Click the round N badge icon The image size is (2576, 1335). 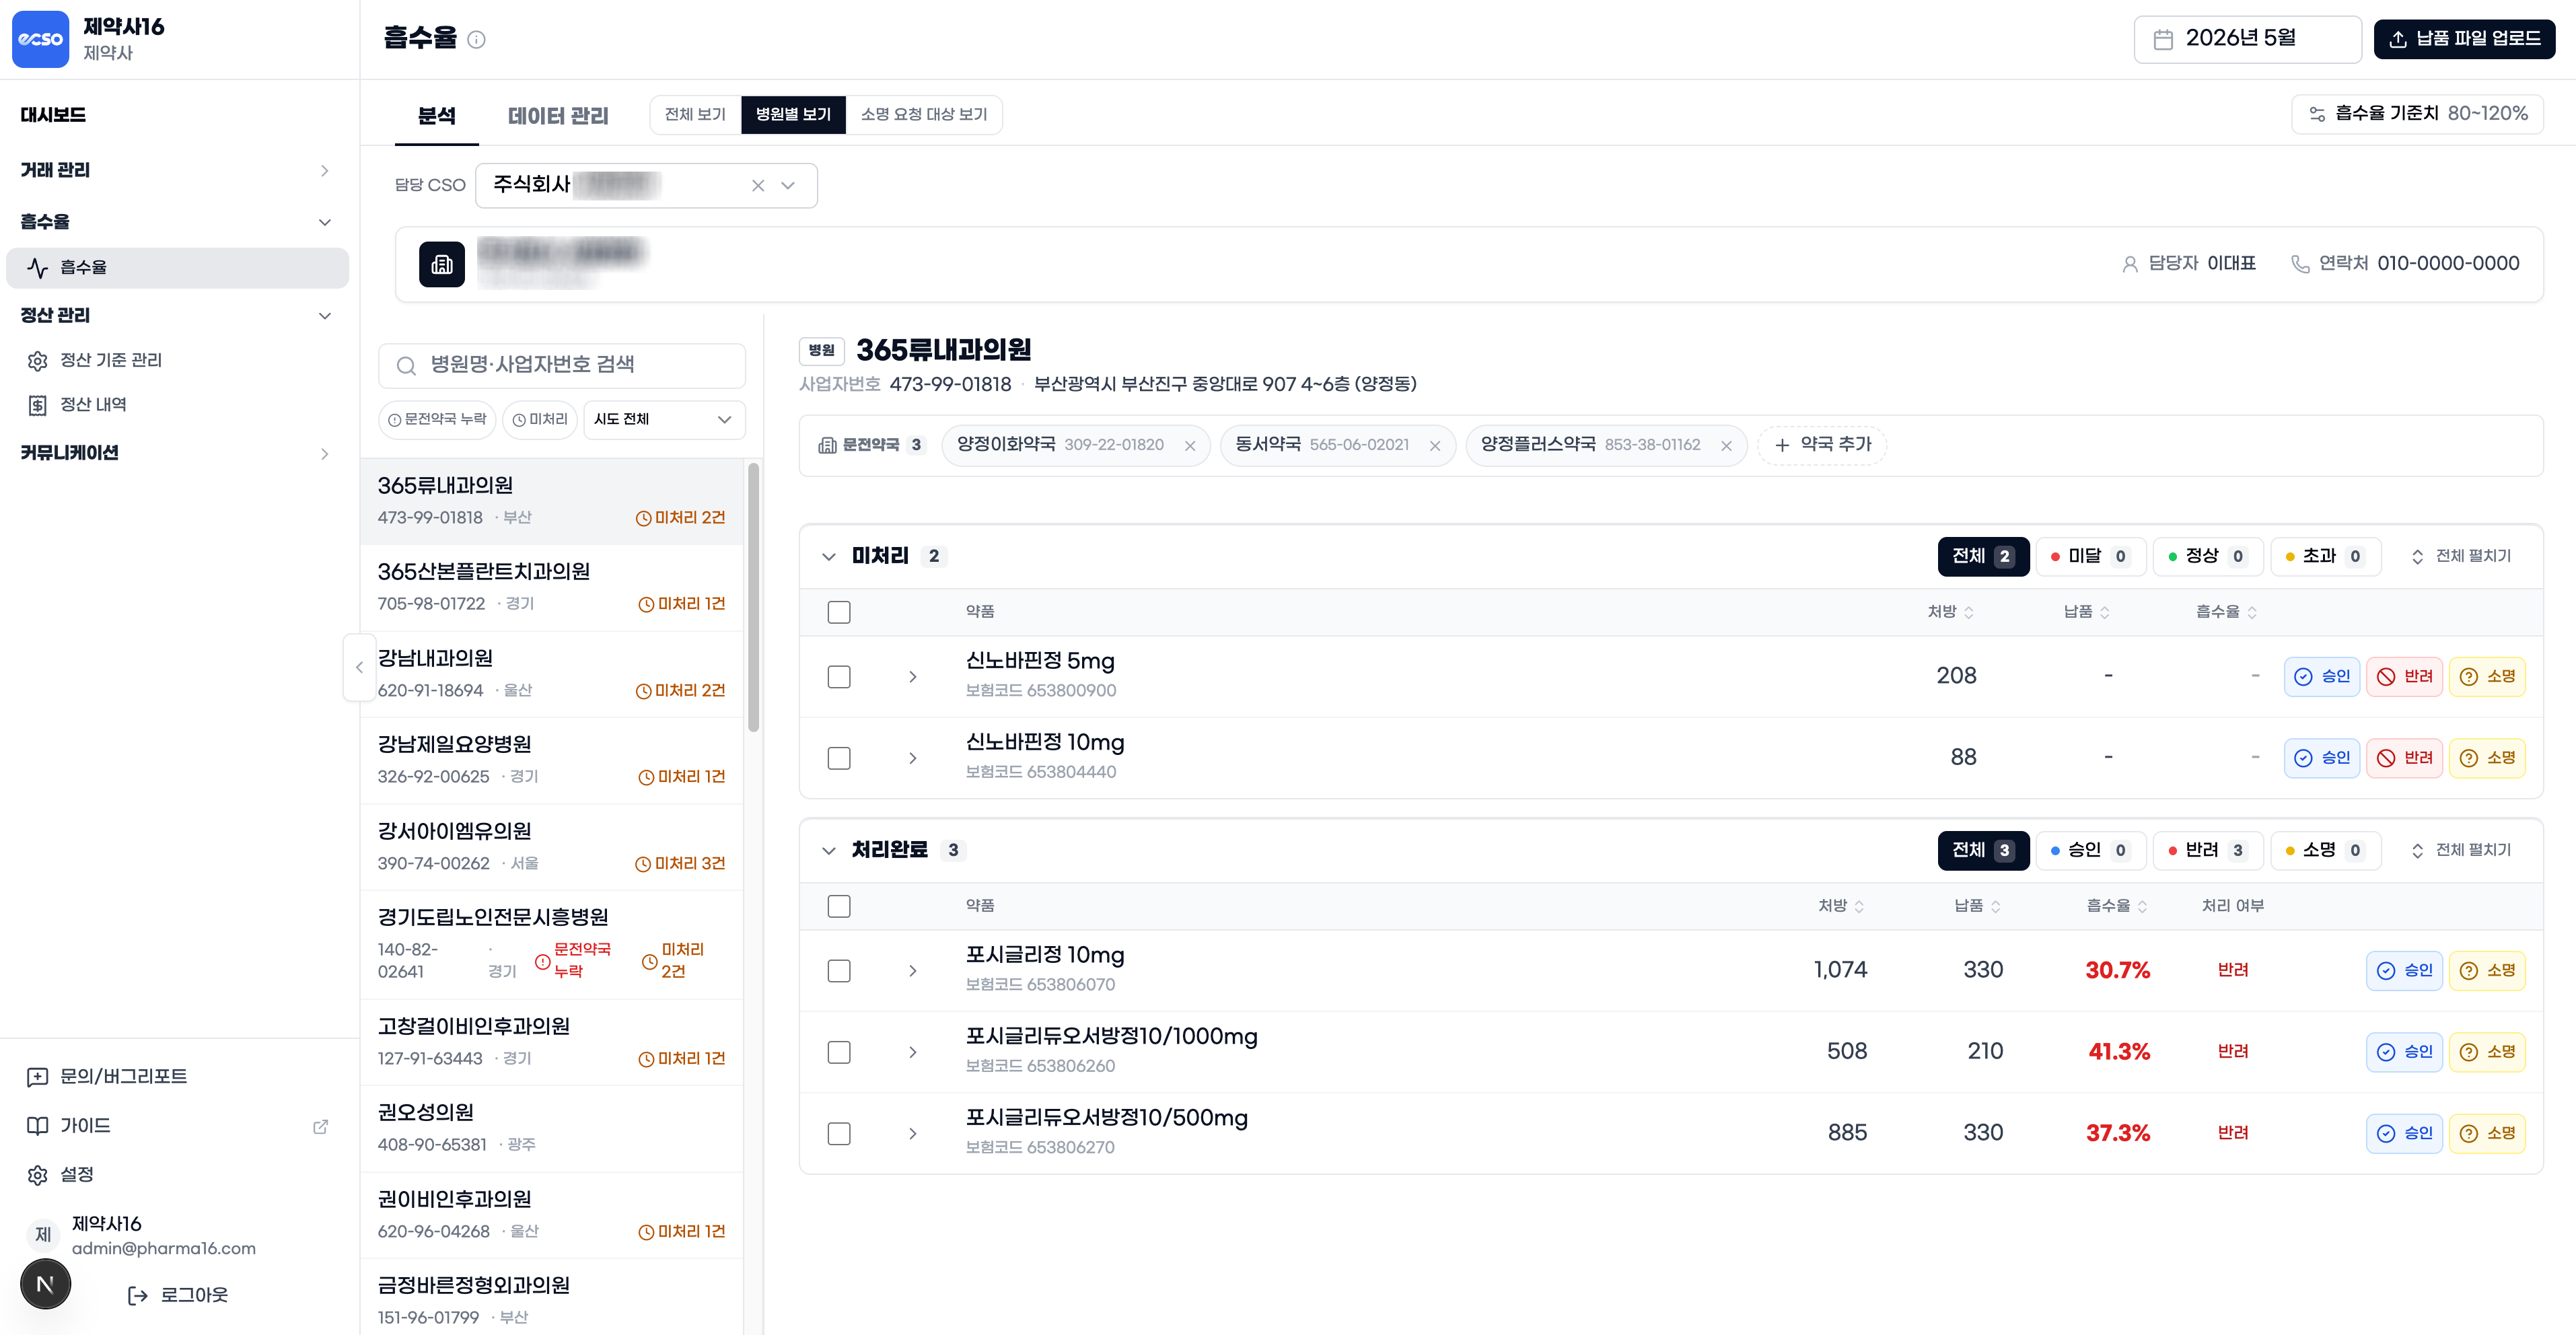(45, 1284)
